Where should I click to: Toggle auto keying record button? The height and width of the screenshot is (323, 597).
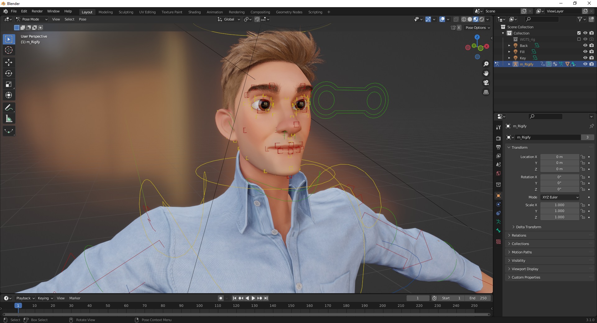point(221,298)
